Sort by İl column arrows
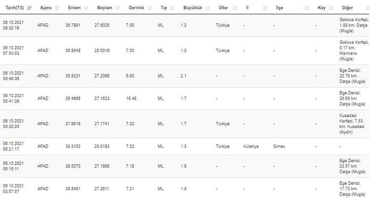Image resolution: width=372 pixels, height=198 pixels. tap(265, 8)
